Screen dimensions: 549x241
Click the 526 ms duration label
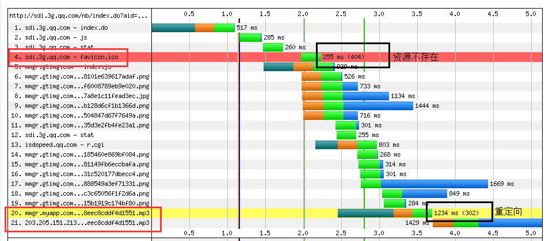point(354,76)
